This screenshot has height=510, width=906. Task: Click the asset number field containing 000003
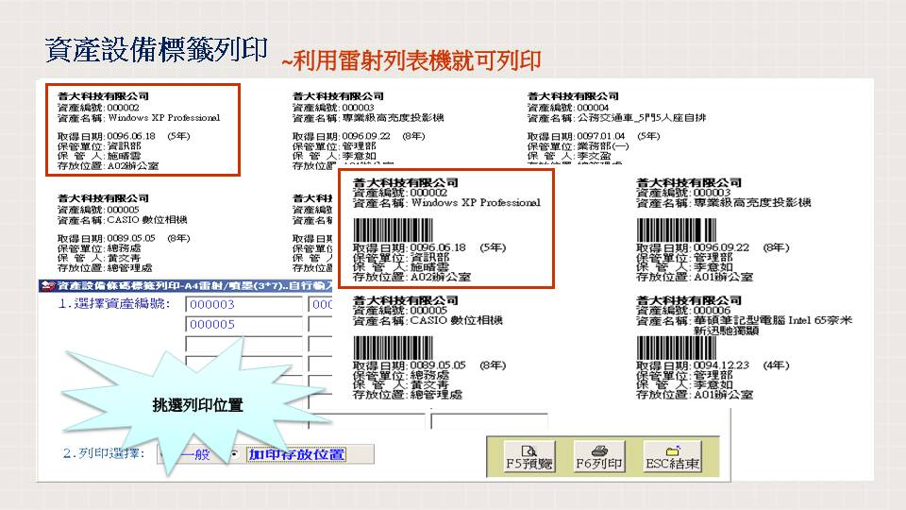click(x=243, y=305)
